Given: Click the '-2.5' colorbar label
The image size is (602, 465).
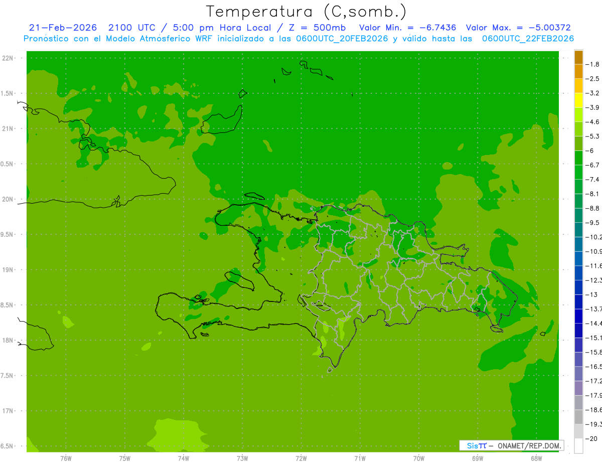Looking at the screenshot, I should [592, 79].
